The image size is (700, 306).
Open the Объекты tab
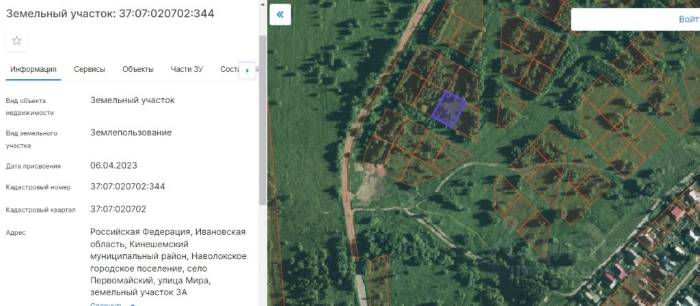pyautogui.click(x=138, y=69)
